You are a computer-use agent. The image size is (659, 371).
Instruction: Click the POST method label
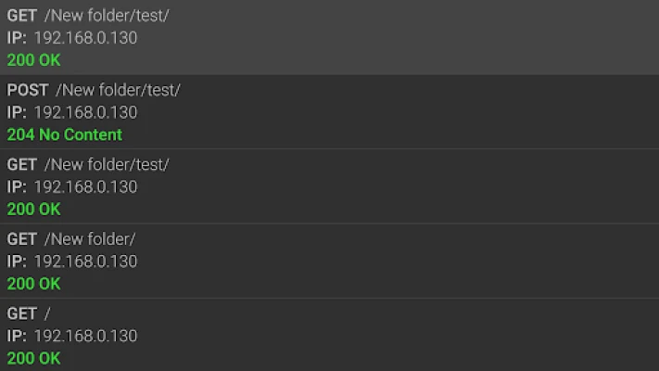pyautogui.click(x=28, y=90)
